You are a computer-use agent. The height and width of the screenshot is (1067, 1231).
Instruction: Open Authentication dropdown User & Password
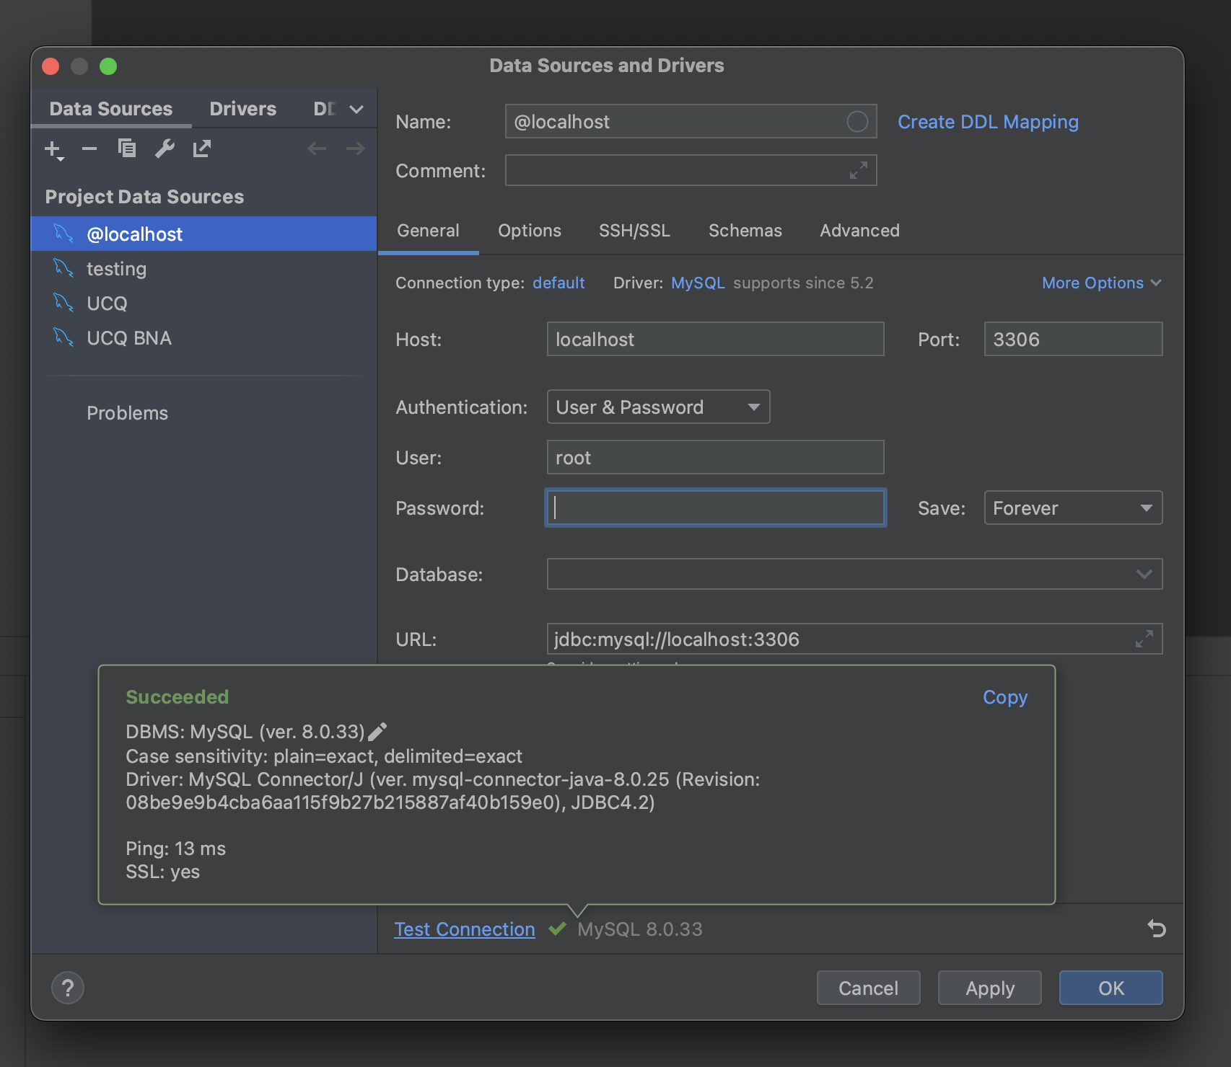coord(658,407)
